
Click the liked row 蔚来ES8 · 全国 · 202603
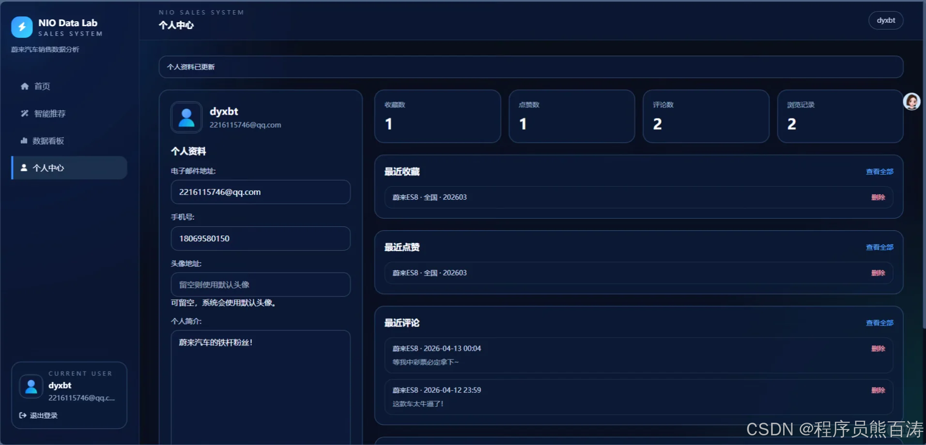click(x=639, y=273)
